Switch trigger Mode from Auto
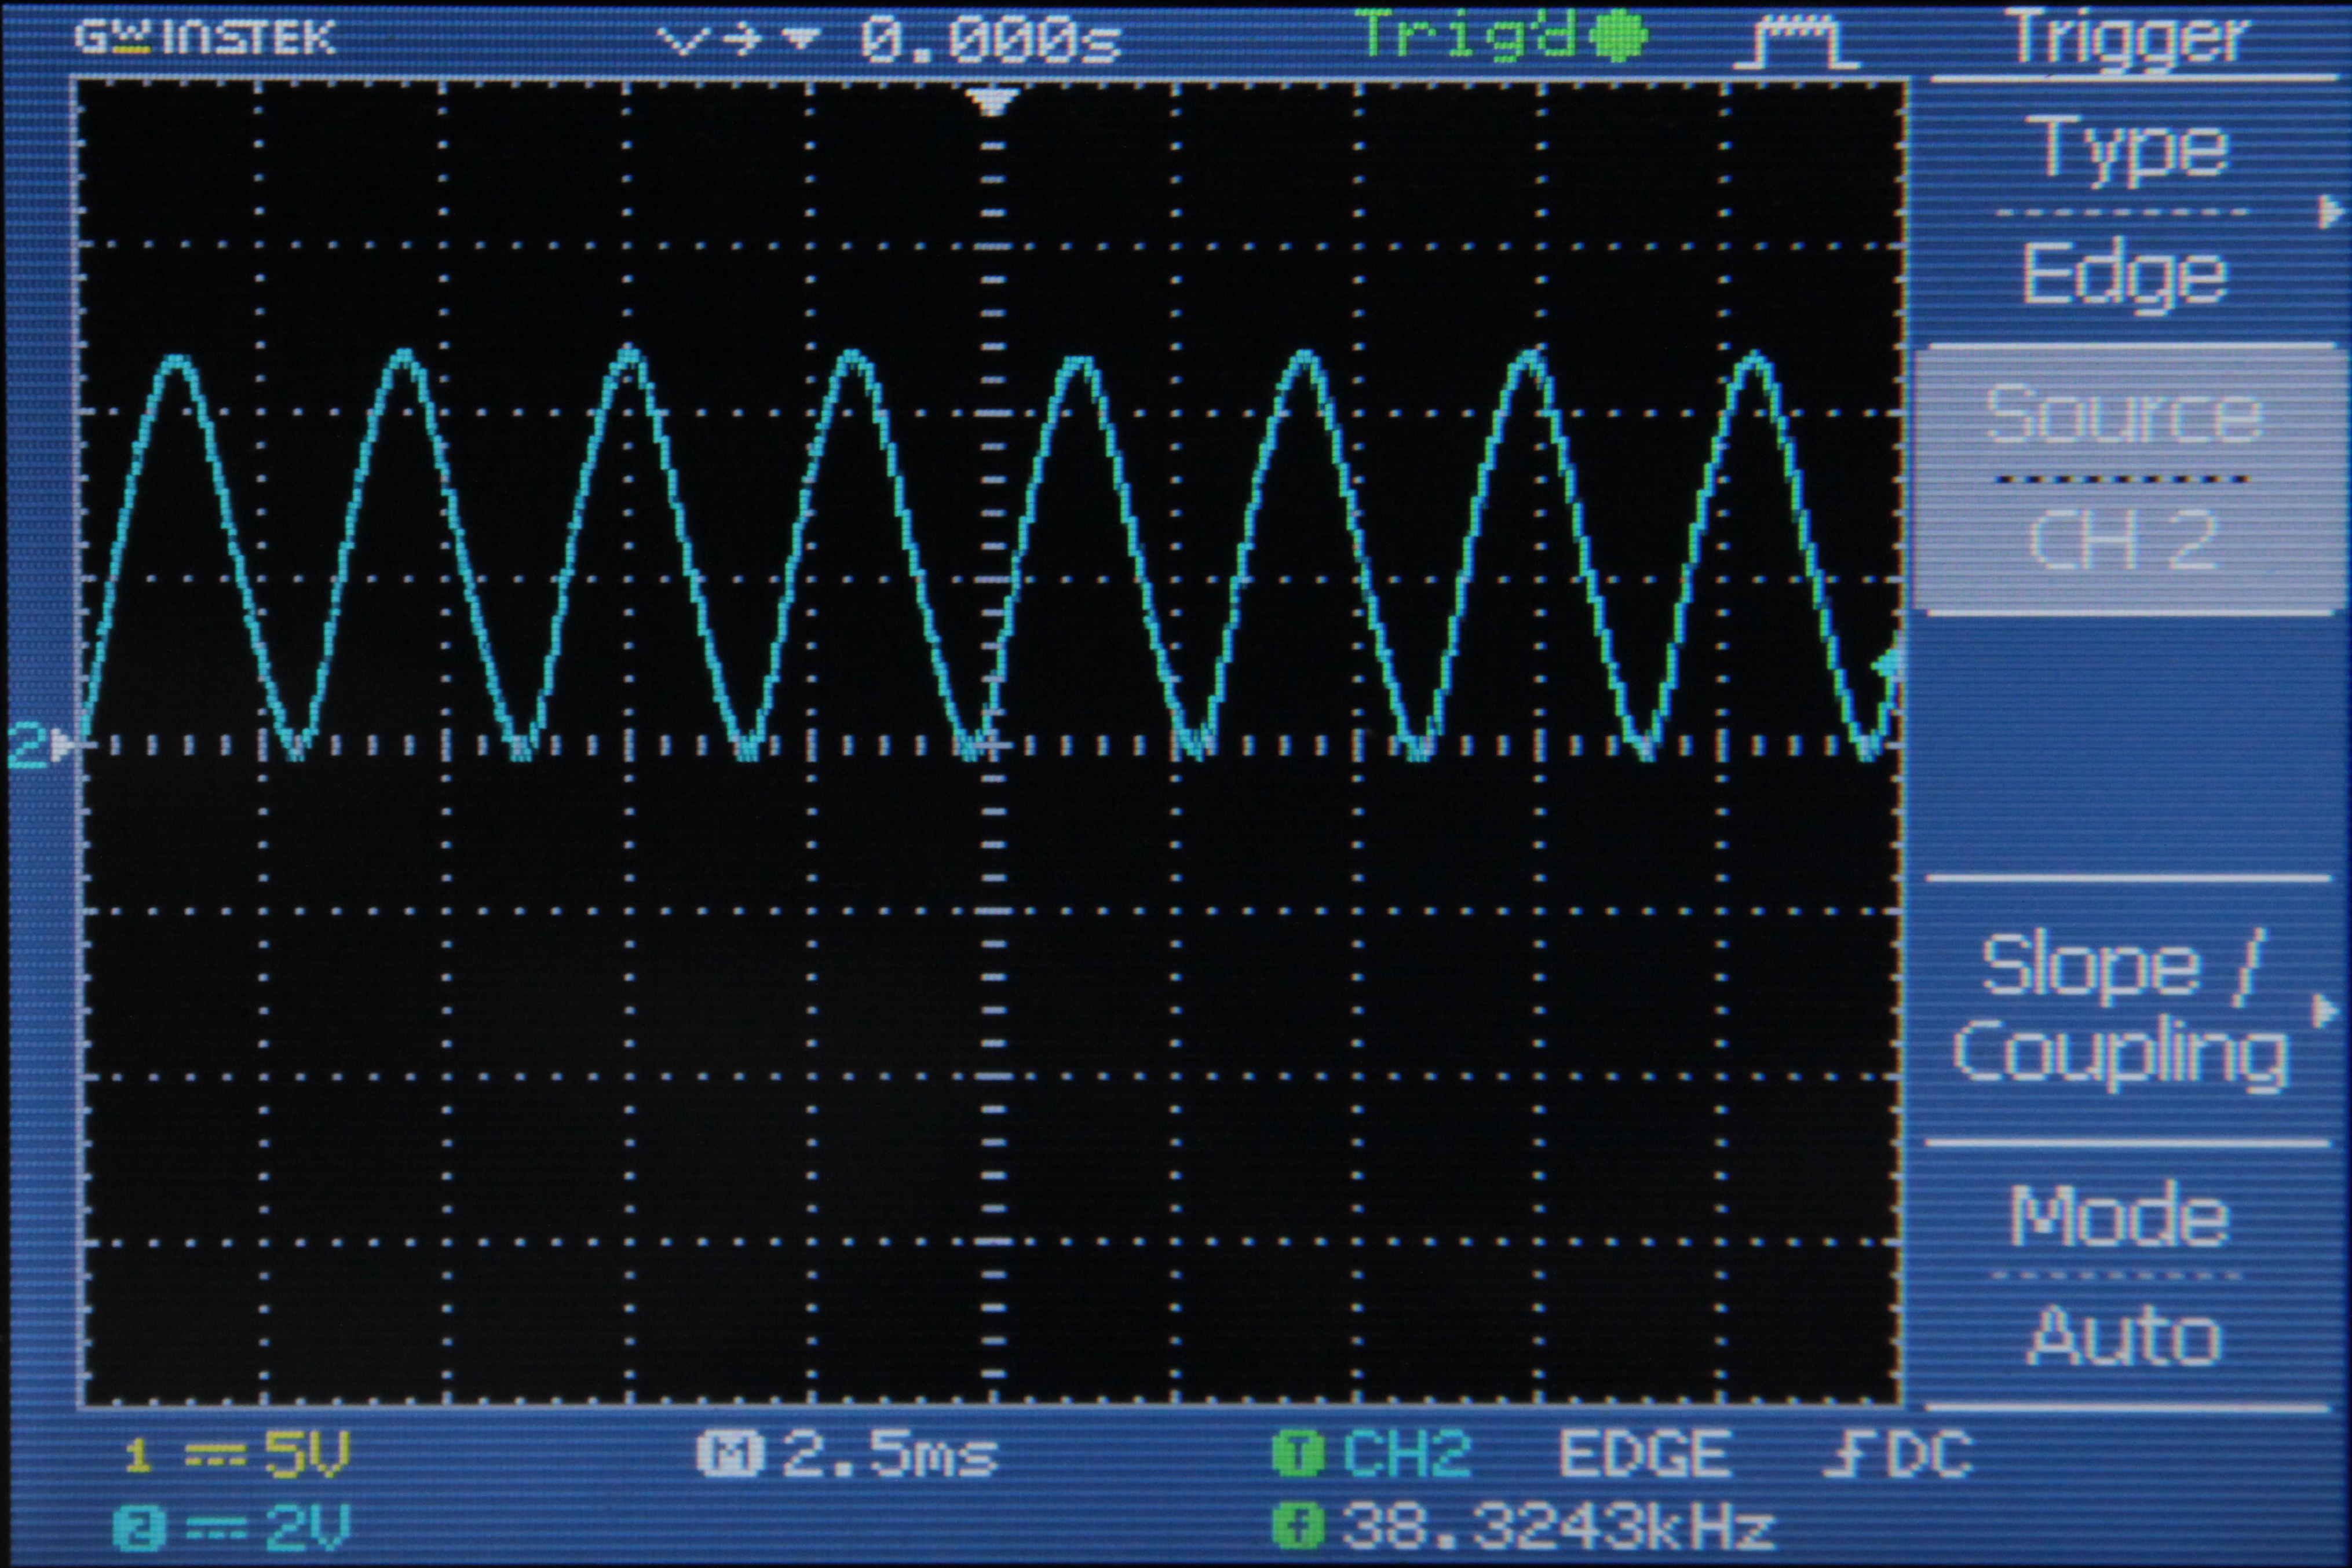This screenshot has width=2352, height=1568. [2125, 1275]
